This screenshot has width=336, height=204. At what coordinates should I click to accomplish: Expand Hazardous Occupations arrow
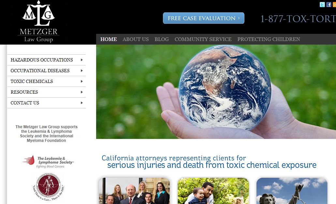(82, 60)
